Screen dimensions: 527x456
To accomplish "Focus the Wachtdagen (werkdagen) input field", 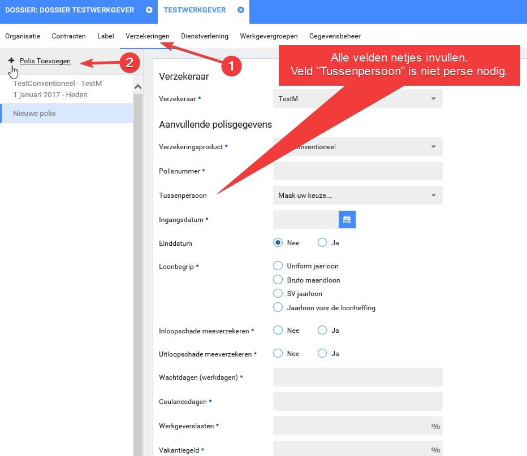I will pos(357,377).
